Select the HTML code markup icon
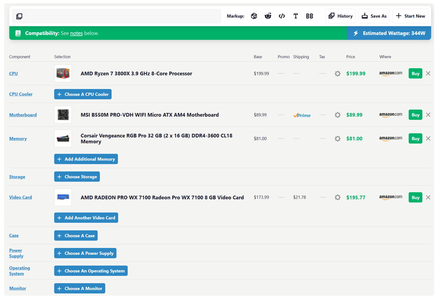The image size is (437, 303). click(282, 16)
